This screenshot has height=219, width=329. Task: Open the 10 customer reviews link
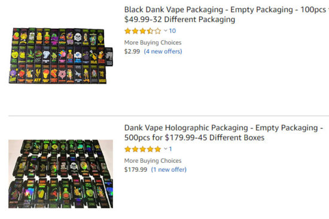click(172, 31)
